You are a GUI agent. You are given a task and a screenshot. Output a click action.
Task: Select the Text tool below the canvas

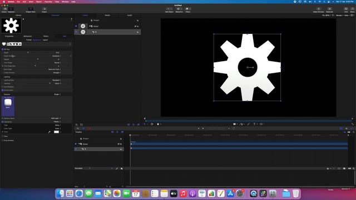pyautogui.click(x=255, y=124)
